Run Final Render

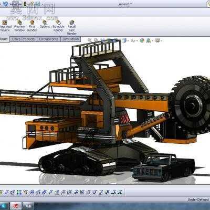[x=32, y=26]
